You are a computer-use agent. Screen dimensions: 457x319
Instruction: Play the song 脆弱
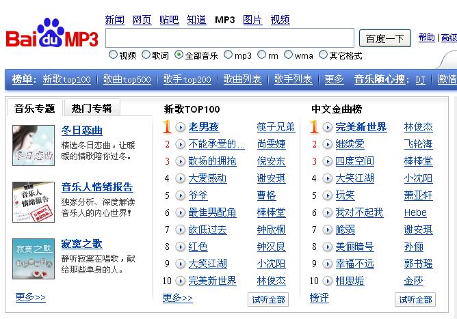tap(327, 230)
